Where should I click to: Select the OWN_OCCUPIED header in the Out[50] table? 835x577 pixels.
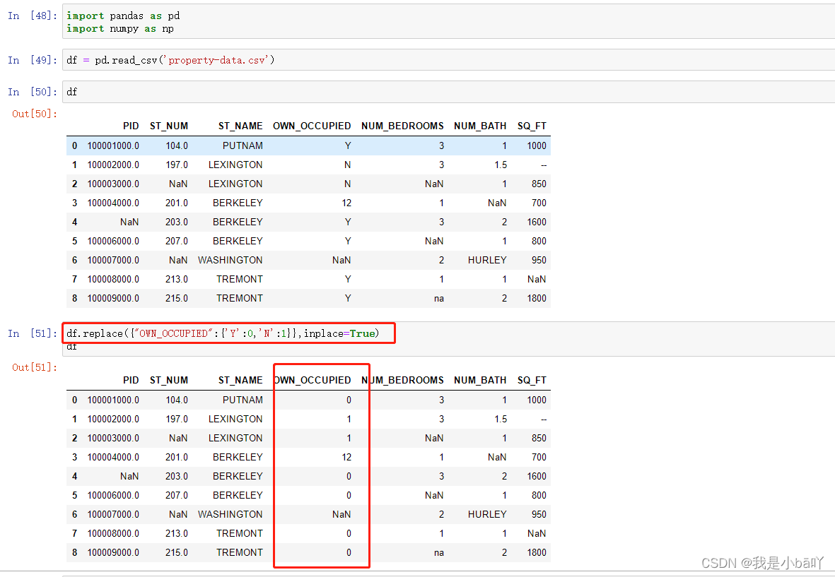click(312, 126)
